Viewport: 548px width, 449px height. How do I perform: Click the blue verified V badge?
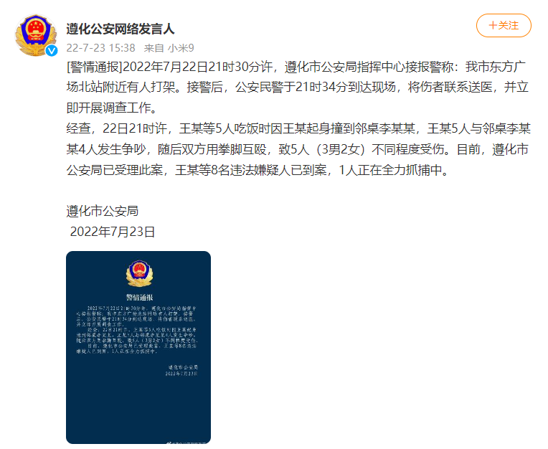tap(52, 51)
